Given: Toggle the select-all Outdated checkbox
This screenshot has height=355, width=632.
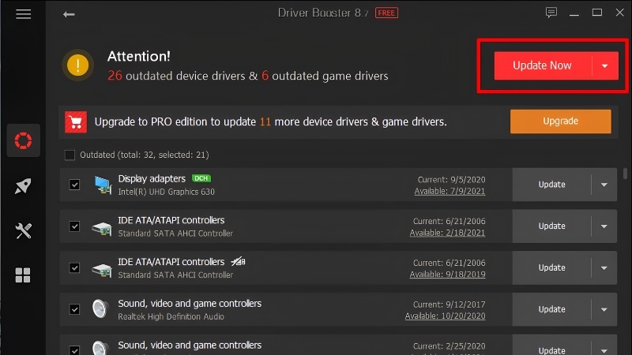Looking at the screenshot, I should coord(70,155).
